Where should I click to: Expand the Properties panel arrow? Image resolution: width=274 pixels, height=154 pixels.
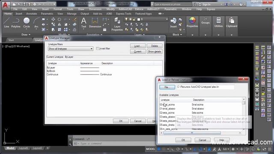coord(192,35)
